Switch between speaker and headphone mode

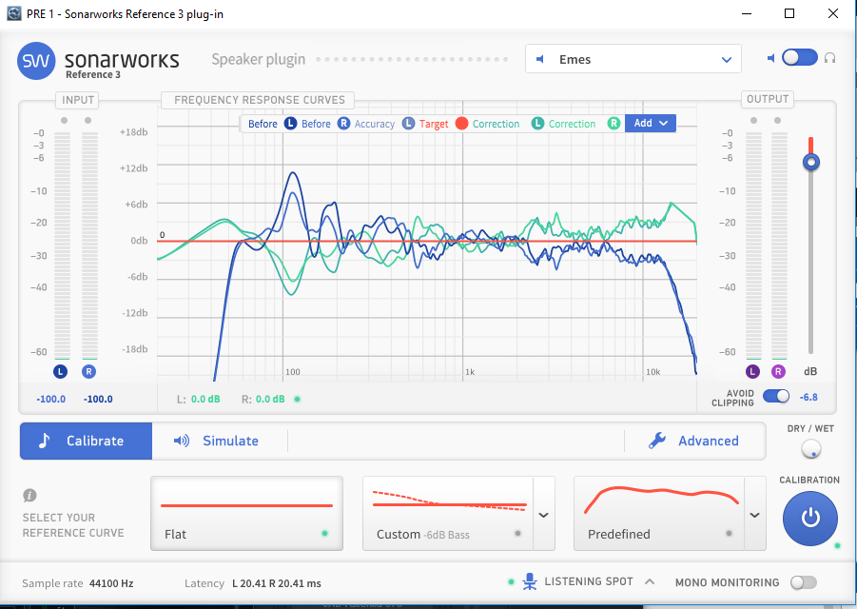click(800, 57)
